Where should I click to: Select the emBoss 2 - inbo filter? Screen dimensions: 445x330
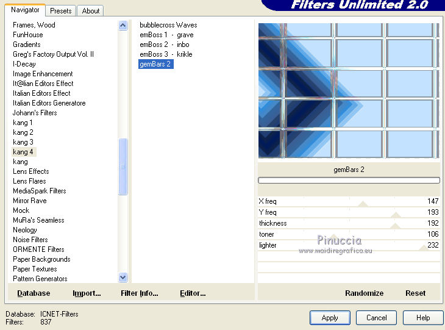[165, 45]
